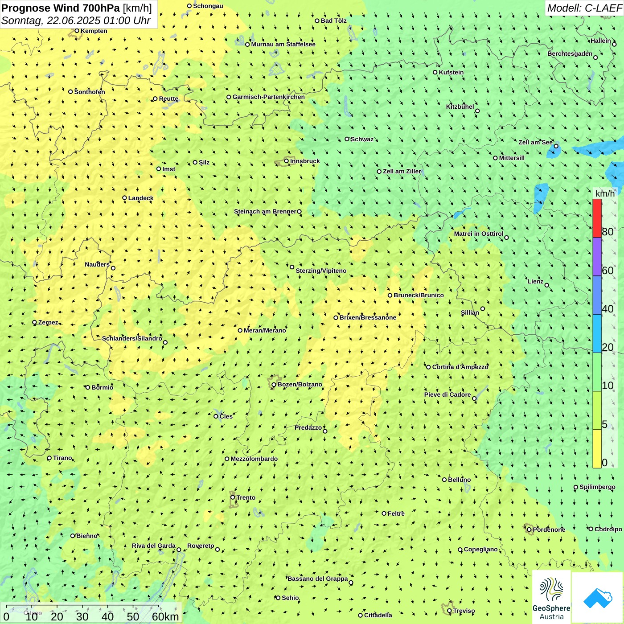Click the 'Bad Tölz' label
The width and height of the screenshot is (624, 624).
point(334,21)
